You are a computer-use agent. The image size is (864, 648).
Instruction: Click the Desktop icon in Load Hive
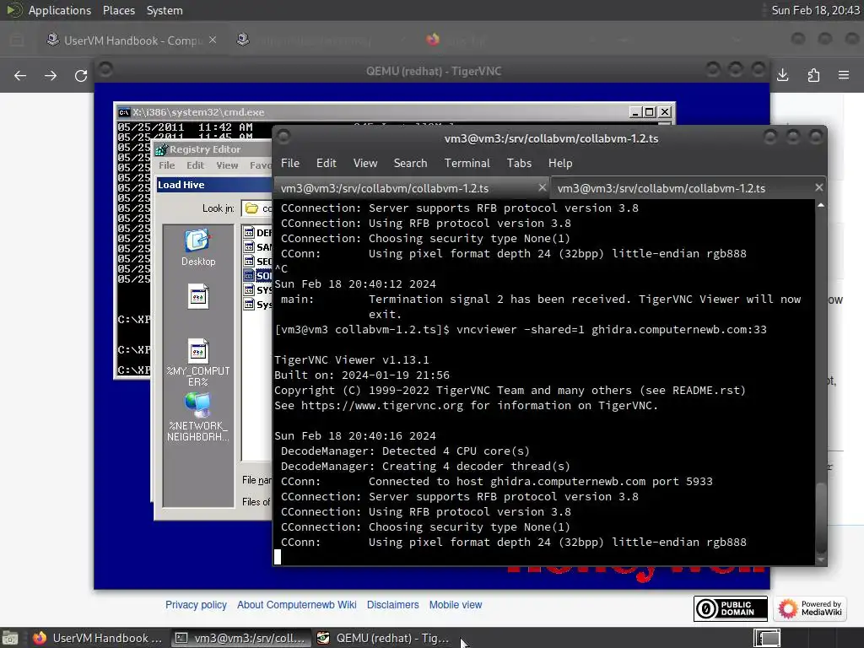(197, 247)
